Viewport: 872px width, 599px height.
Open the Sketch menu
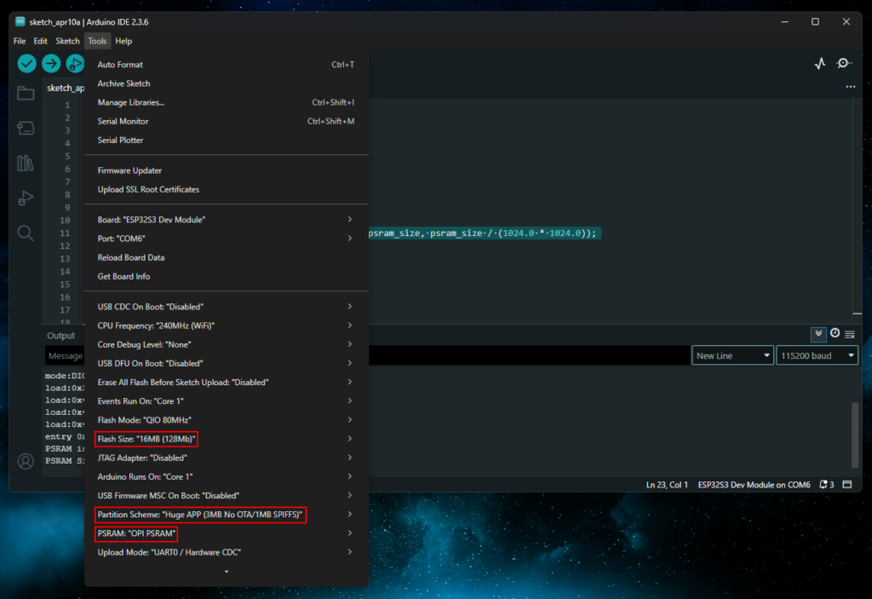click(x=67, y=41)
